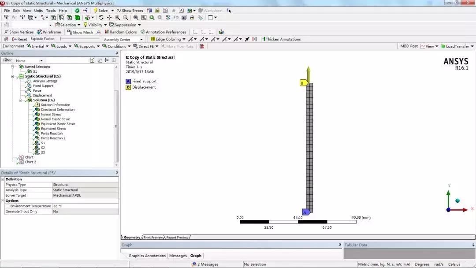The width and height of the screenshot is (476, 268).
Task: Toggle Show Vertices
Action: click(19, 32)
